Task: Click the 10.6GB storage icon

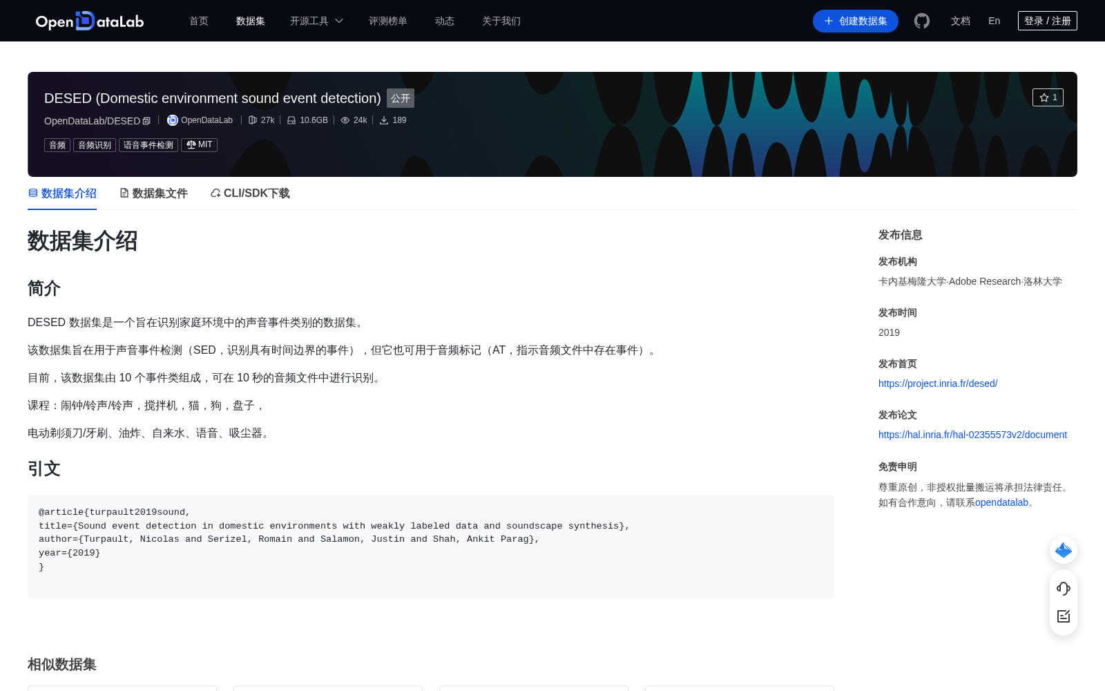Action: [291, 120]
